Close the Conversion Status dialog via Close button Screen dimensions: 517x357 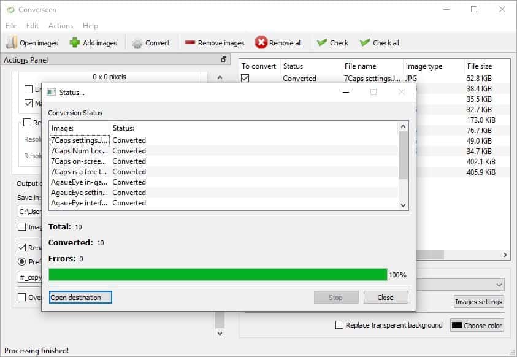(386, 297)
